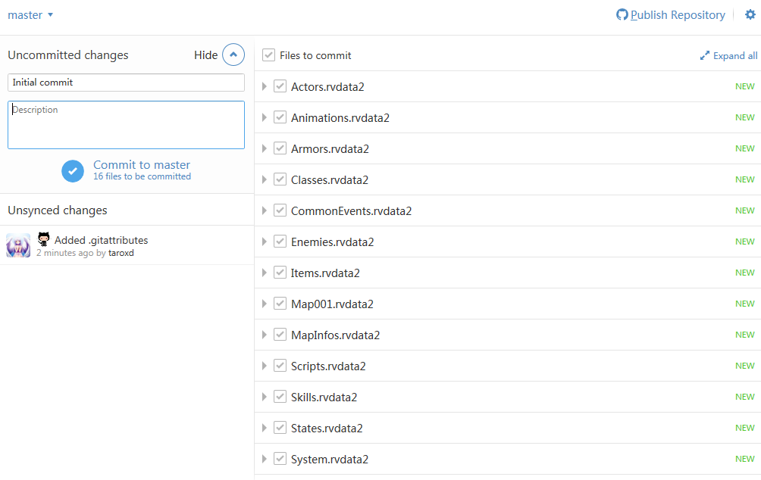
Task: Expand the Items.rvdata2 diff
Action: 264,273
